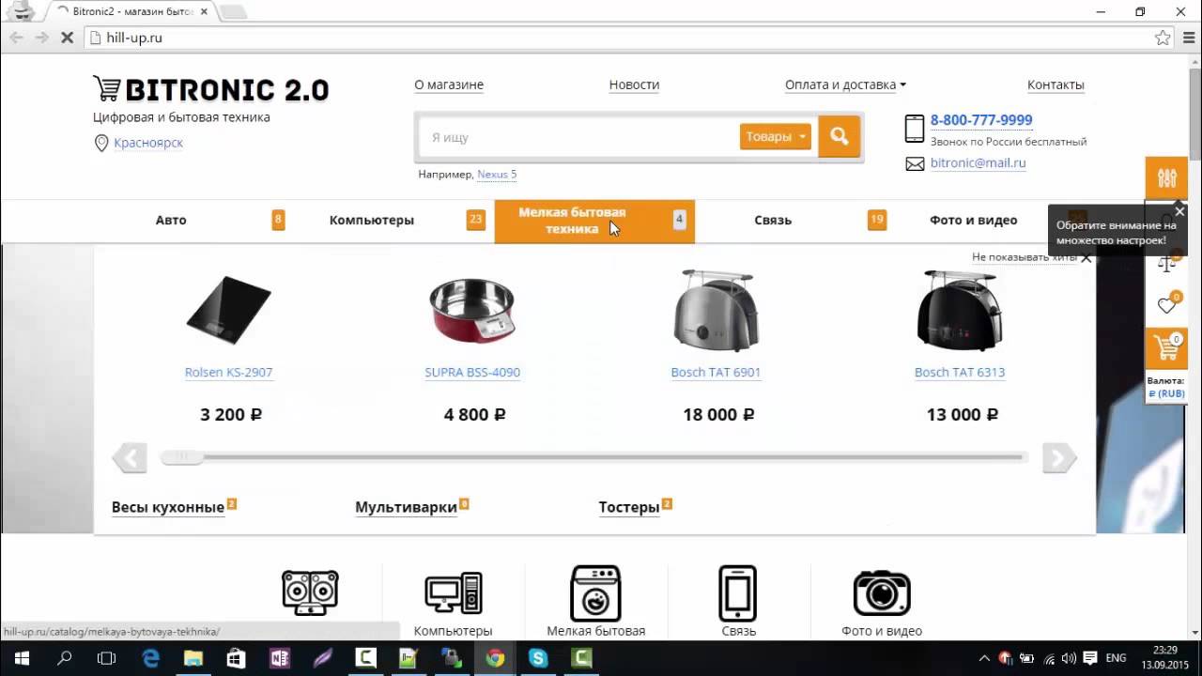The width and height of the screenshot is (1202, 676).
Task: Click bitronic@mail.ru email link
Action: tap(978, 163)
